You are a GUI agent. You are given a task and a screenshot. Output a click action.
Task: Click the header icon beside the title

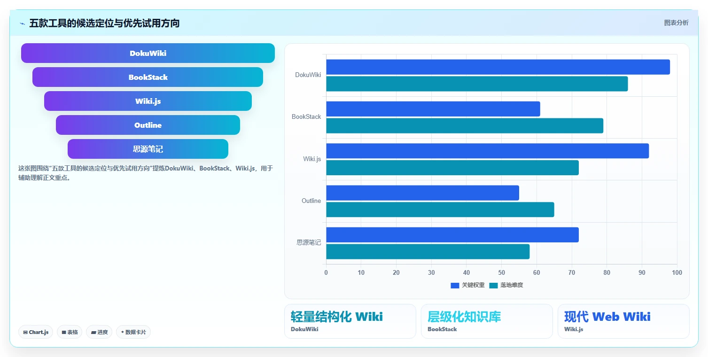22,23
